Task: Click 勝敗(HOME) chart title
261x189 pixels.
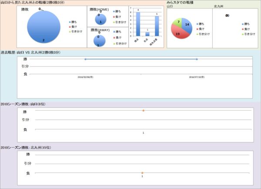Action: (x=99, y=10)
